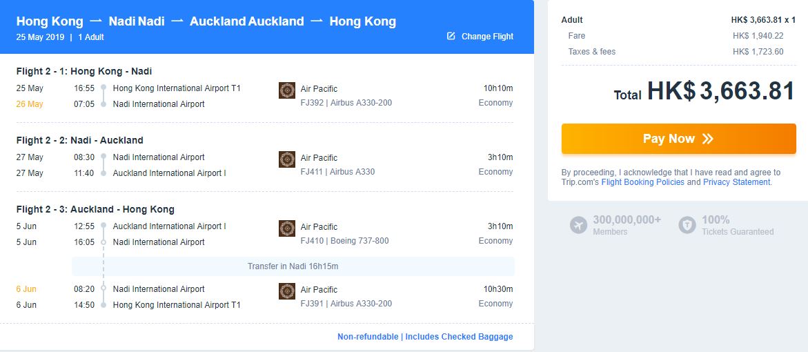Click Non-refundable fare condition text
The image size is (808, 352).
pos(368,337)
